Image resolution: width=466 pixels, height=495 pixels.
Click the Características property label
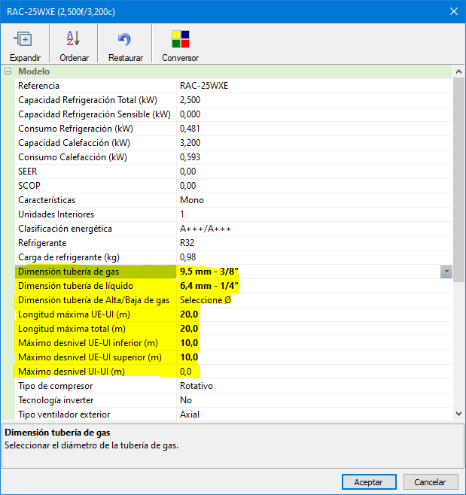point(47,200)
